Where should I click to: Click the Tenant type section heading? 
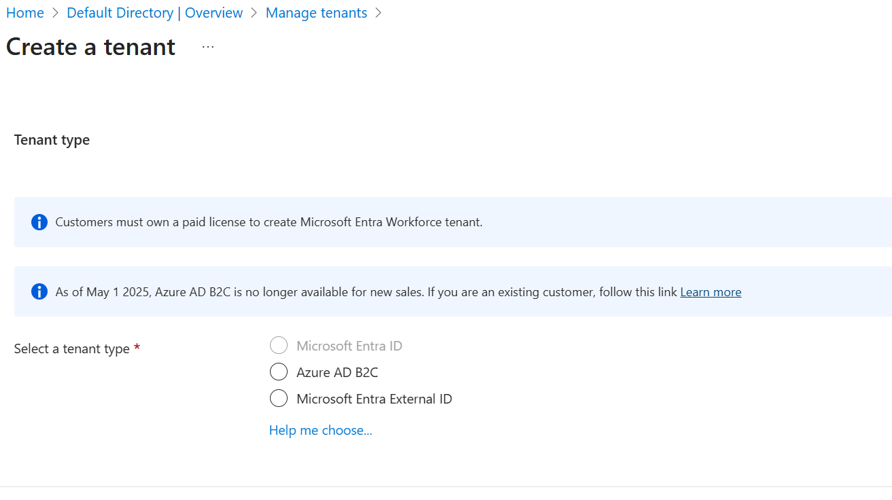click(x=52, y=140)
